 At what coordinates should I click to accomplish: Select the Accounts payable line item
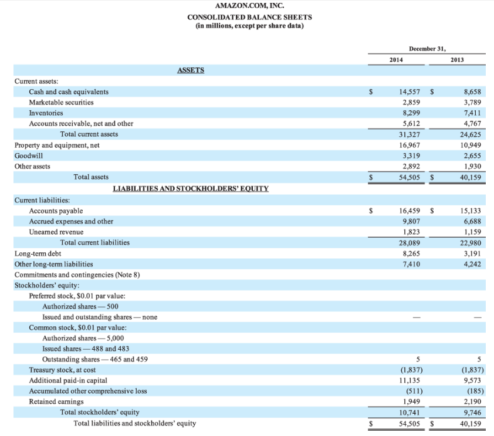click(56, 211)
